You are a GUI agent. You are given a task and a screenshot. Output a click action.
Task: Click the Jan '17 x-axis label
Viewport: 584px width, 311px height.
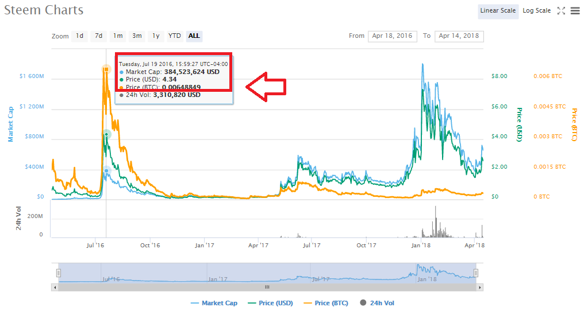tap(205, 246)
